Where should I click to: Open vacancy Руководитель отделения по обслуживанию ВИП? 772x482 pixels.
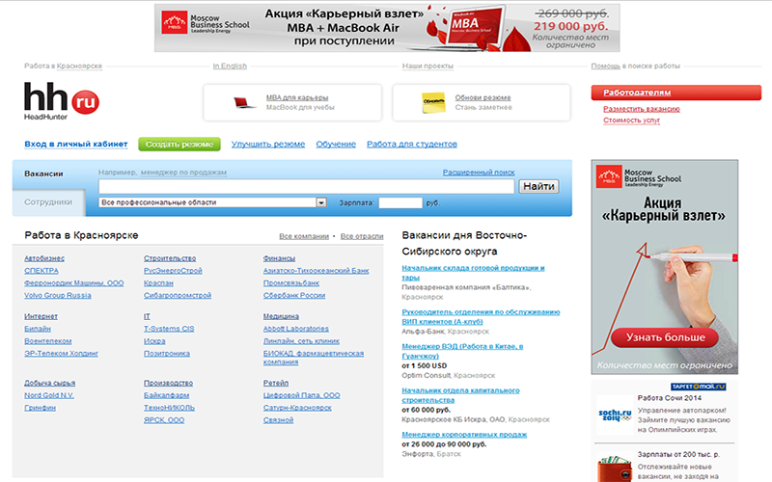481,317
